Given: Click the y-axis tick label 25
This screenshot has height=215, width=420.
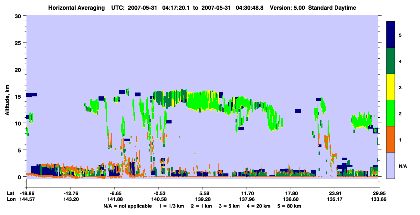Looking at the screenshot, I should tap(19, 43).
